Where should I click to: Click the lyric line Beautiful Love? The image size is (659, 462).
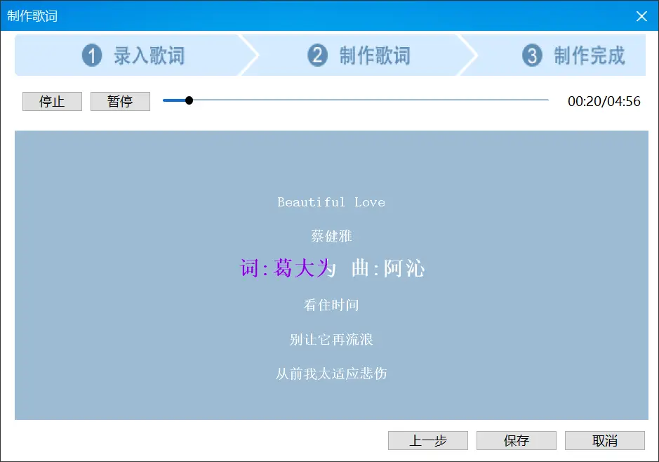coord(331,202)
